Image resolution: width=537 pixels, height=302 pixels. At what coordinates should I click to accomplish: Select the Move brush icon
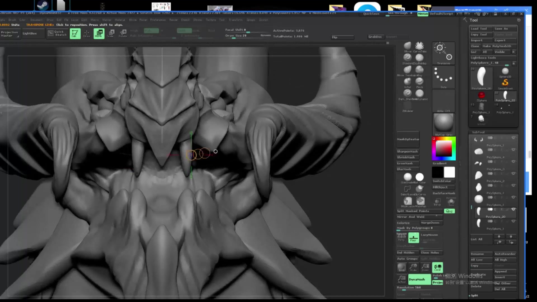408,46
